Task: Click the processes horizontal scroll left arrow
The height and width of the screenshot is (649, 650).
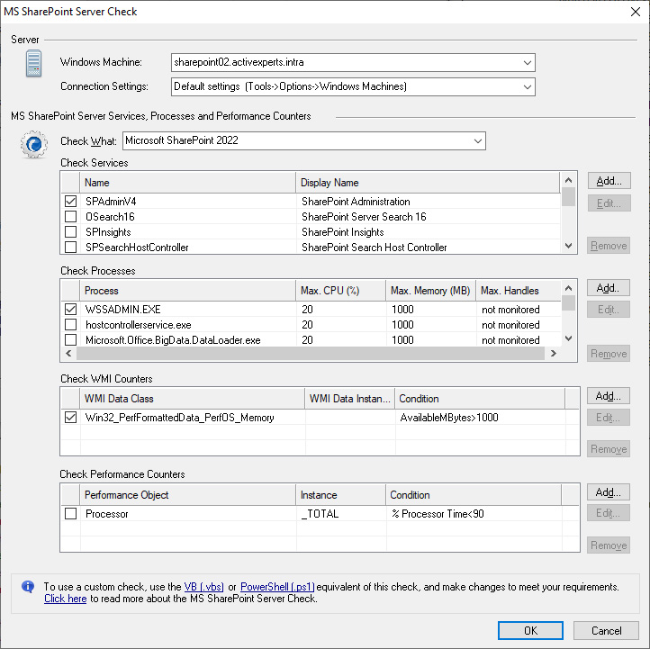Action: tap(68, 354)
